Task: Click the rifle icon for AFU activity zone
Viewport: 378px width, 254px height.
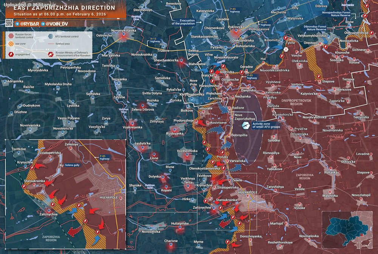Action: (246, 125)
